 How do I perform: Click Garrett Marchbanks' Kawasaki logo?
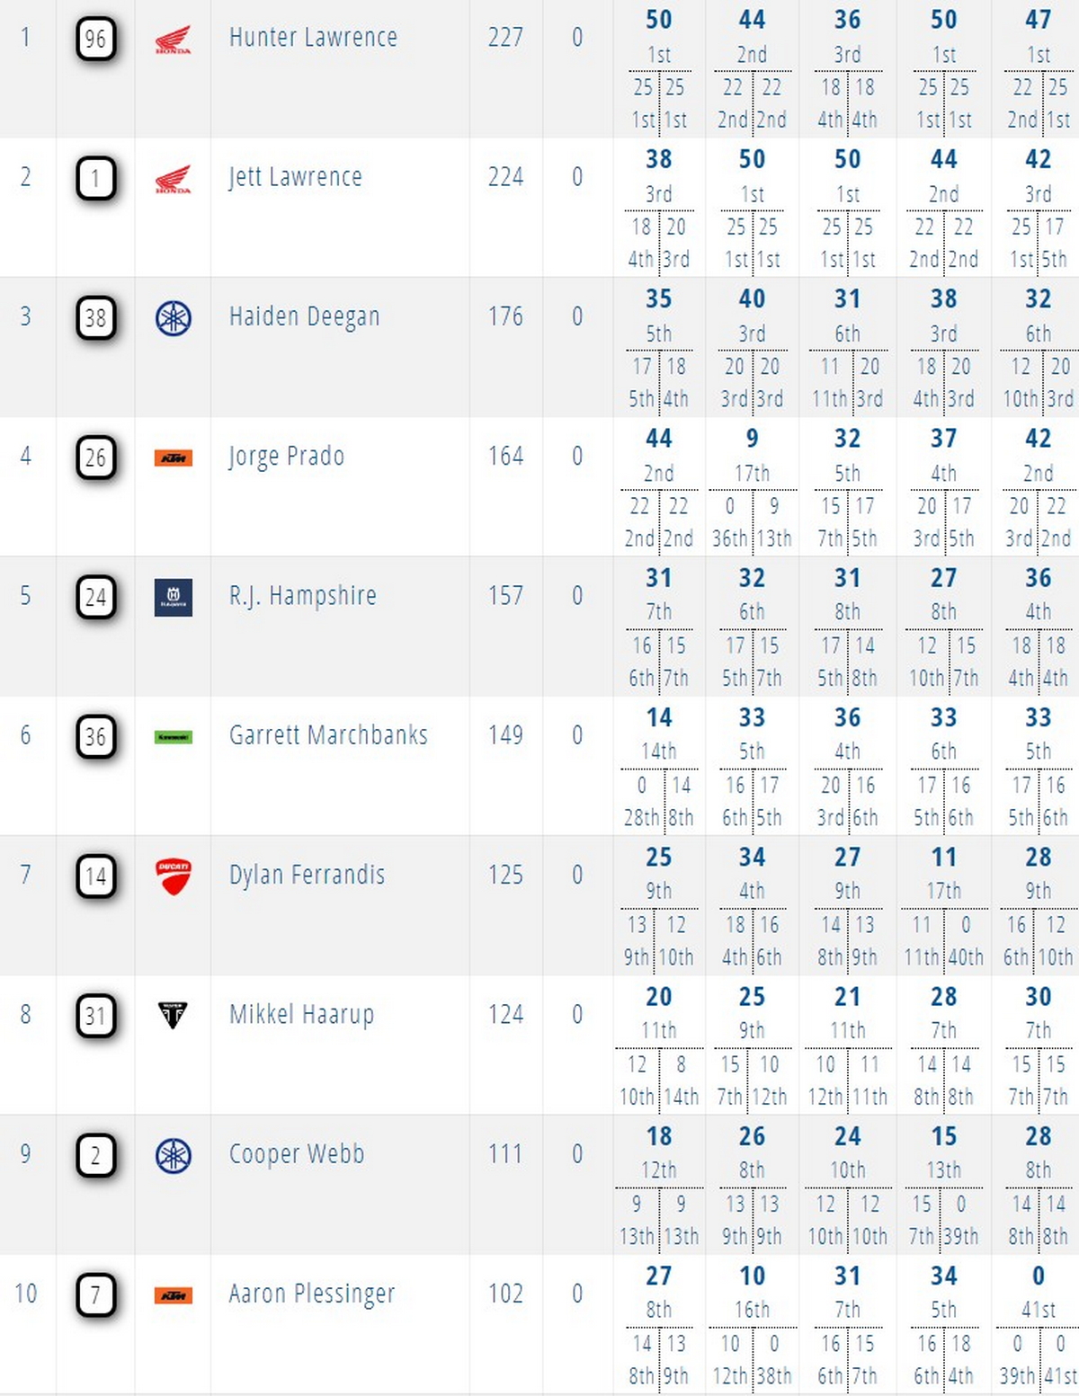point(173,737)
